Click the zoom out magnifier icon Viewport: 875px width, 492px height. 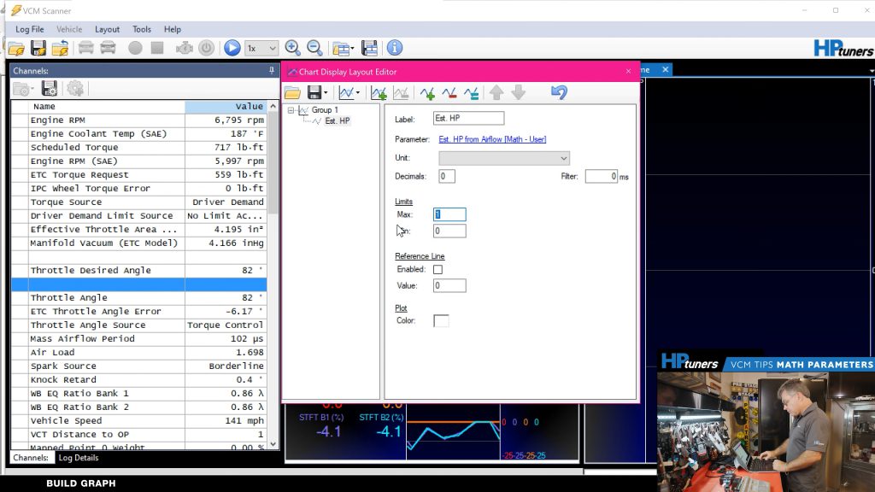coord(314,48)
